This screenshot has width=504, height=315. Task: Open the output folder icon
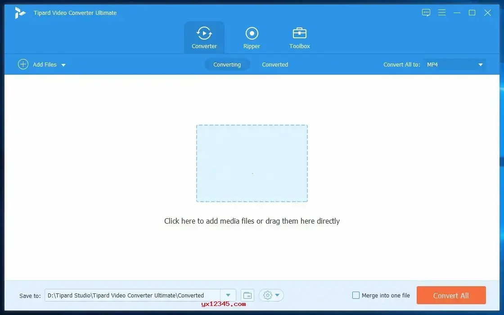247,295
